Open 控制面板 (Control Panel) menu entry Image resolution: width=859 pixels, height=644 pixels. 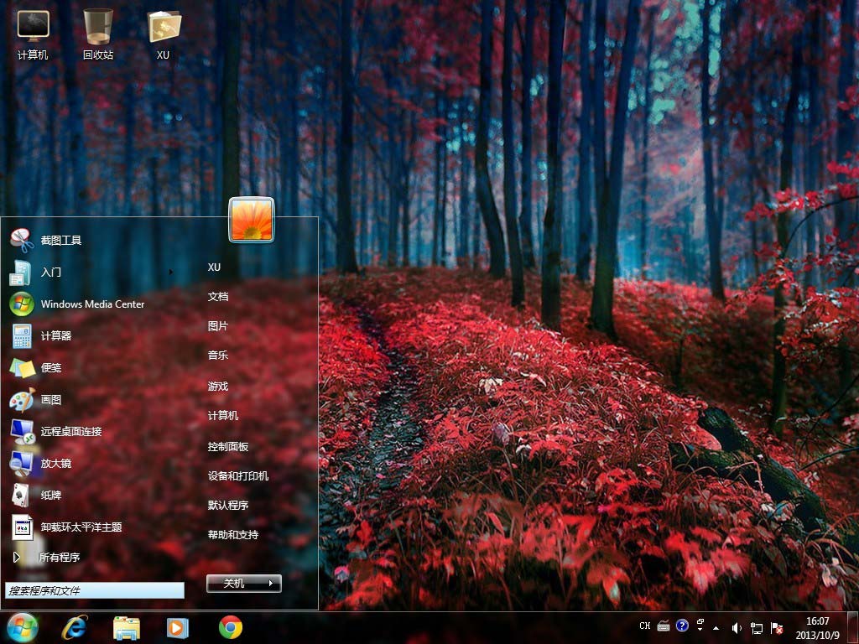coord(228,447)
